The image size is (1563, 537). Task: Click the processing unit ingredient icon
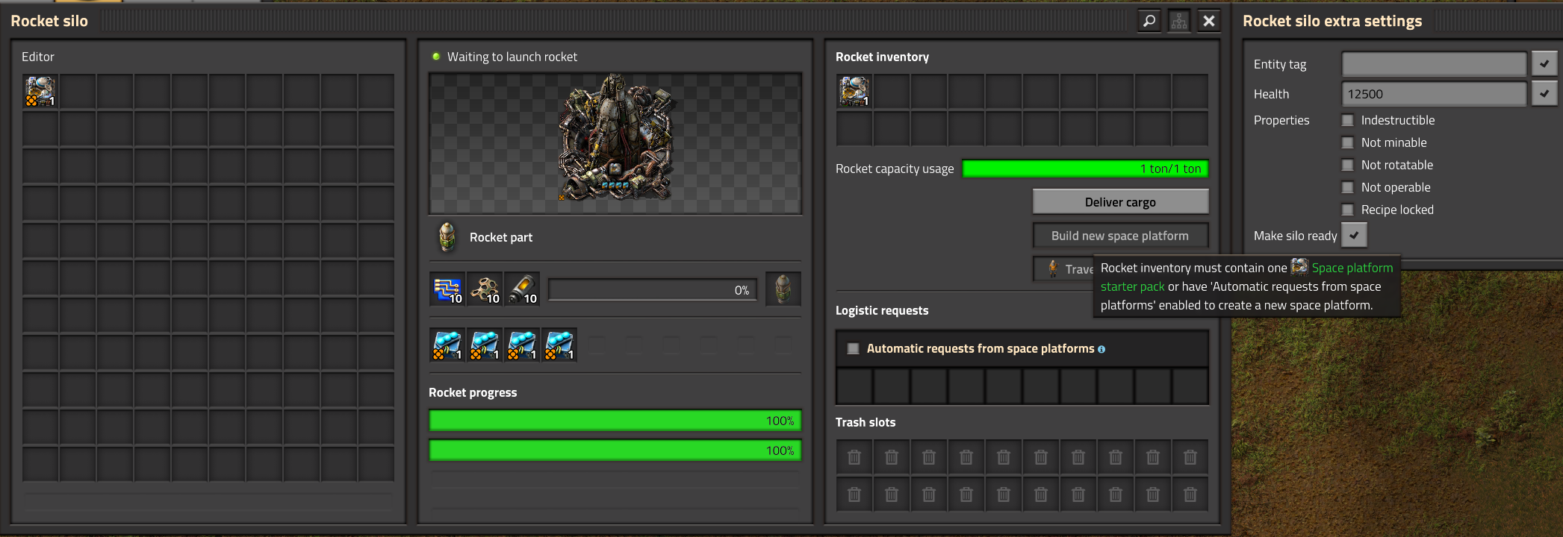click(447, 289)
